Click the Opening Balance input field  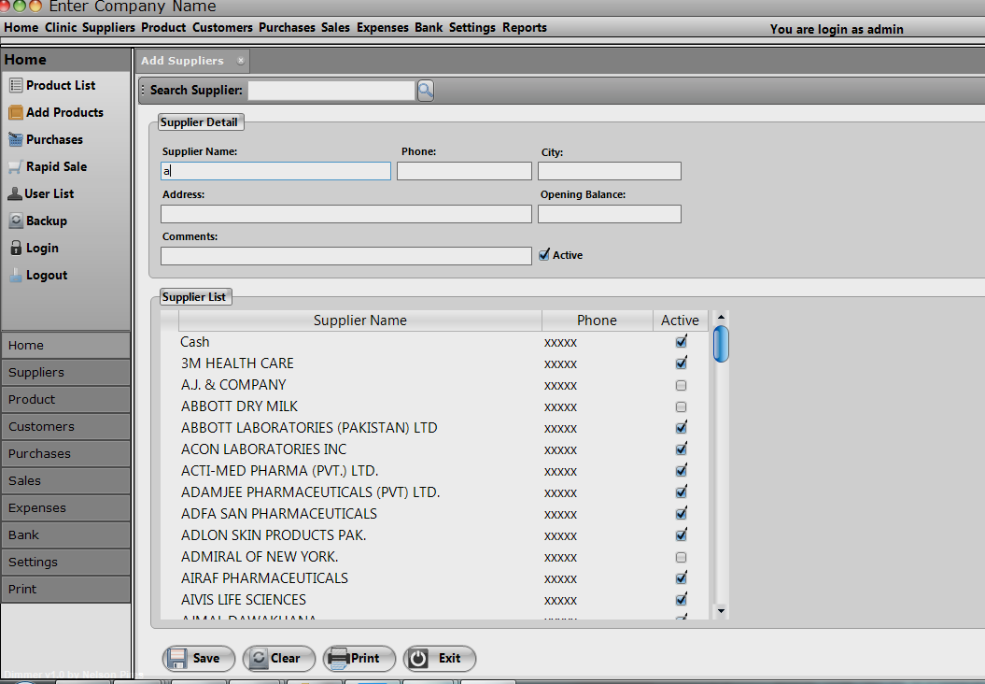pos(610,214)
